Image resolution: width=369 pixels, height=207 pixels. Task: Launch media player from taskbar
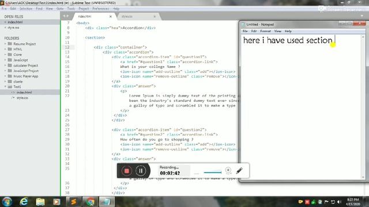tap(57, 202)
